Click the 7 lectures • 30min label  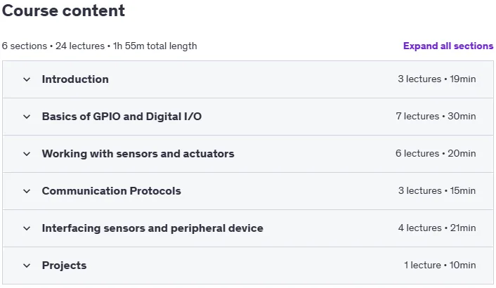click(x=436, y=116)
